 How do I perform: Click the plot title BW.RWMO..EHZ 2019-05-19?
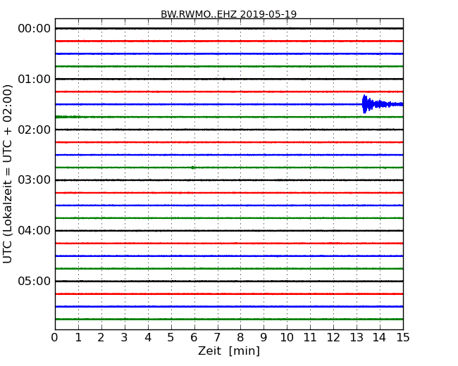pyautogui.click(x=228, y=14)
